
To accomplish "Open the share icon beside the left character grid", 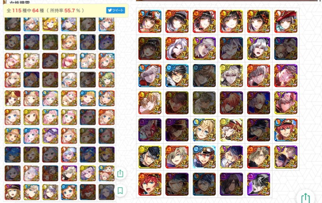I will (x=120, y=174).
